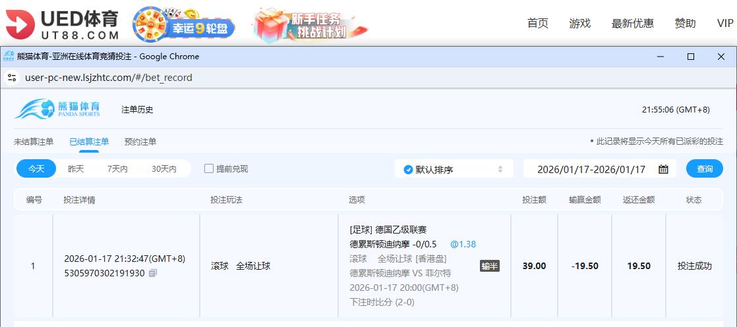Click the site info icon in address bar

pyautogui.click(x=11, y=78)
